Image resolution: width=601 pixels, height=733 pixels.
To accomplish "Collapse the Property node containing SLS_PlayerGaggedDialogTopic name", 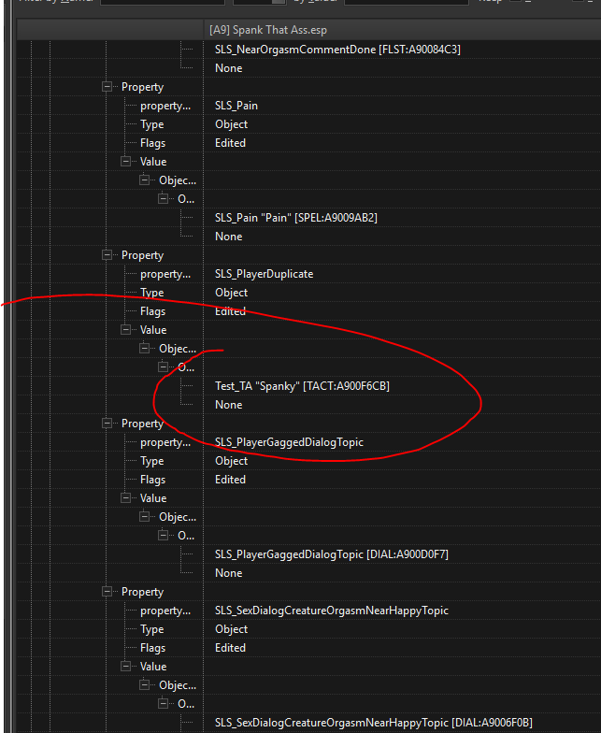I will coord(107,423).
